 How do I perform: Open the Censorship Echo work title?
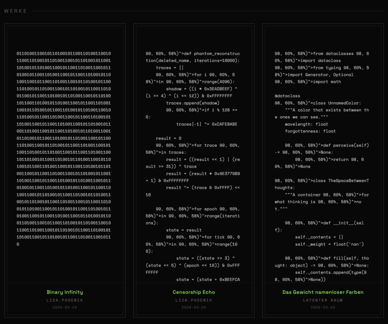pos(194,292)
